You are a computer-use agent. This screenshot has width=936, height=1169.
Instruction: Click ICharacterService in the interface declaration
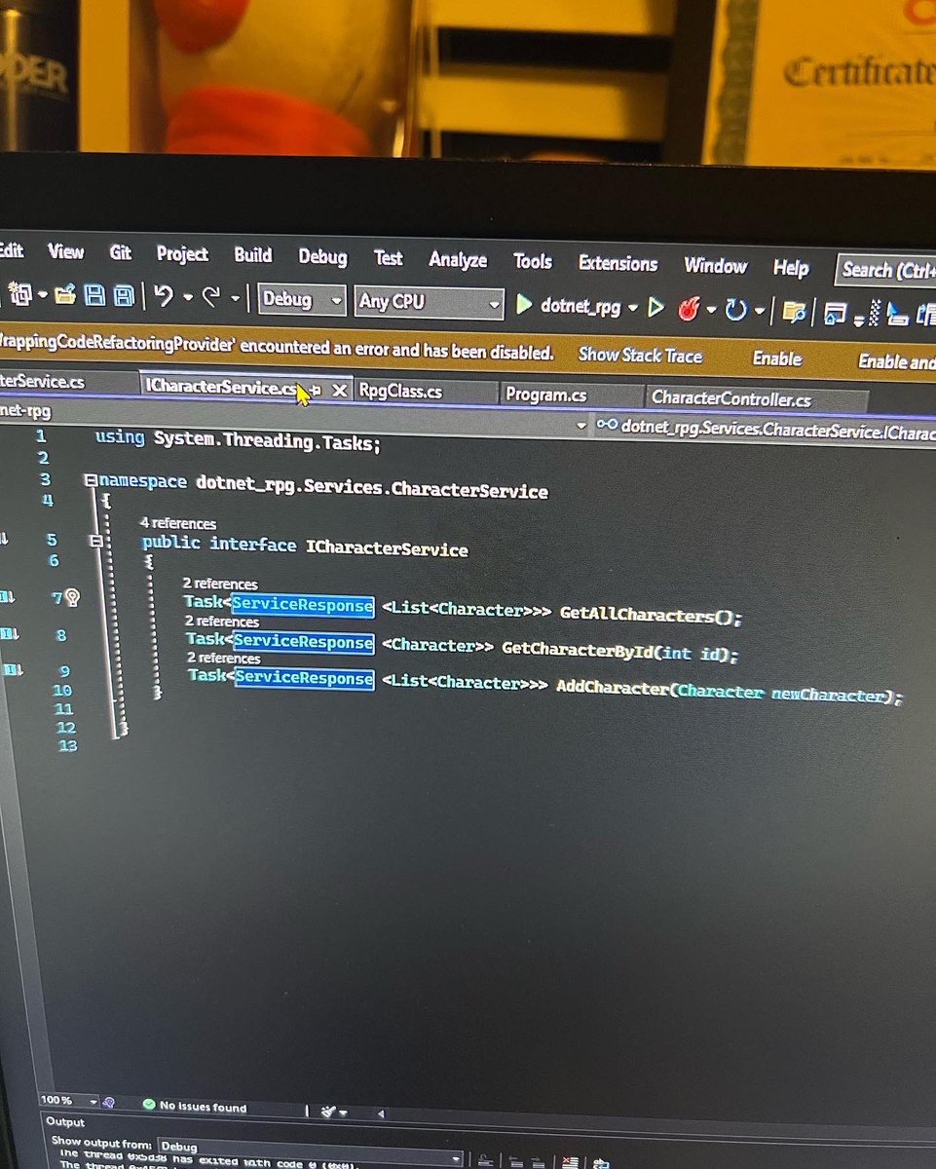(x=387, y=549)
